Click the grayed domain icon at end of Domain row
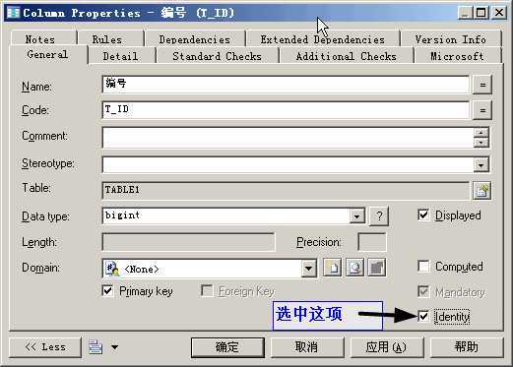The image size is (513, 367). [x=377, y=268]
